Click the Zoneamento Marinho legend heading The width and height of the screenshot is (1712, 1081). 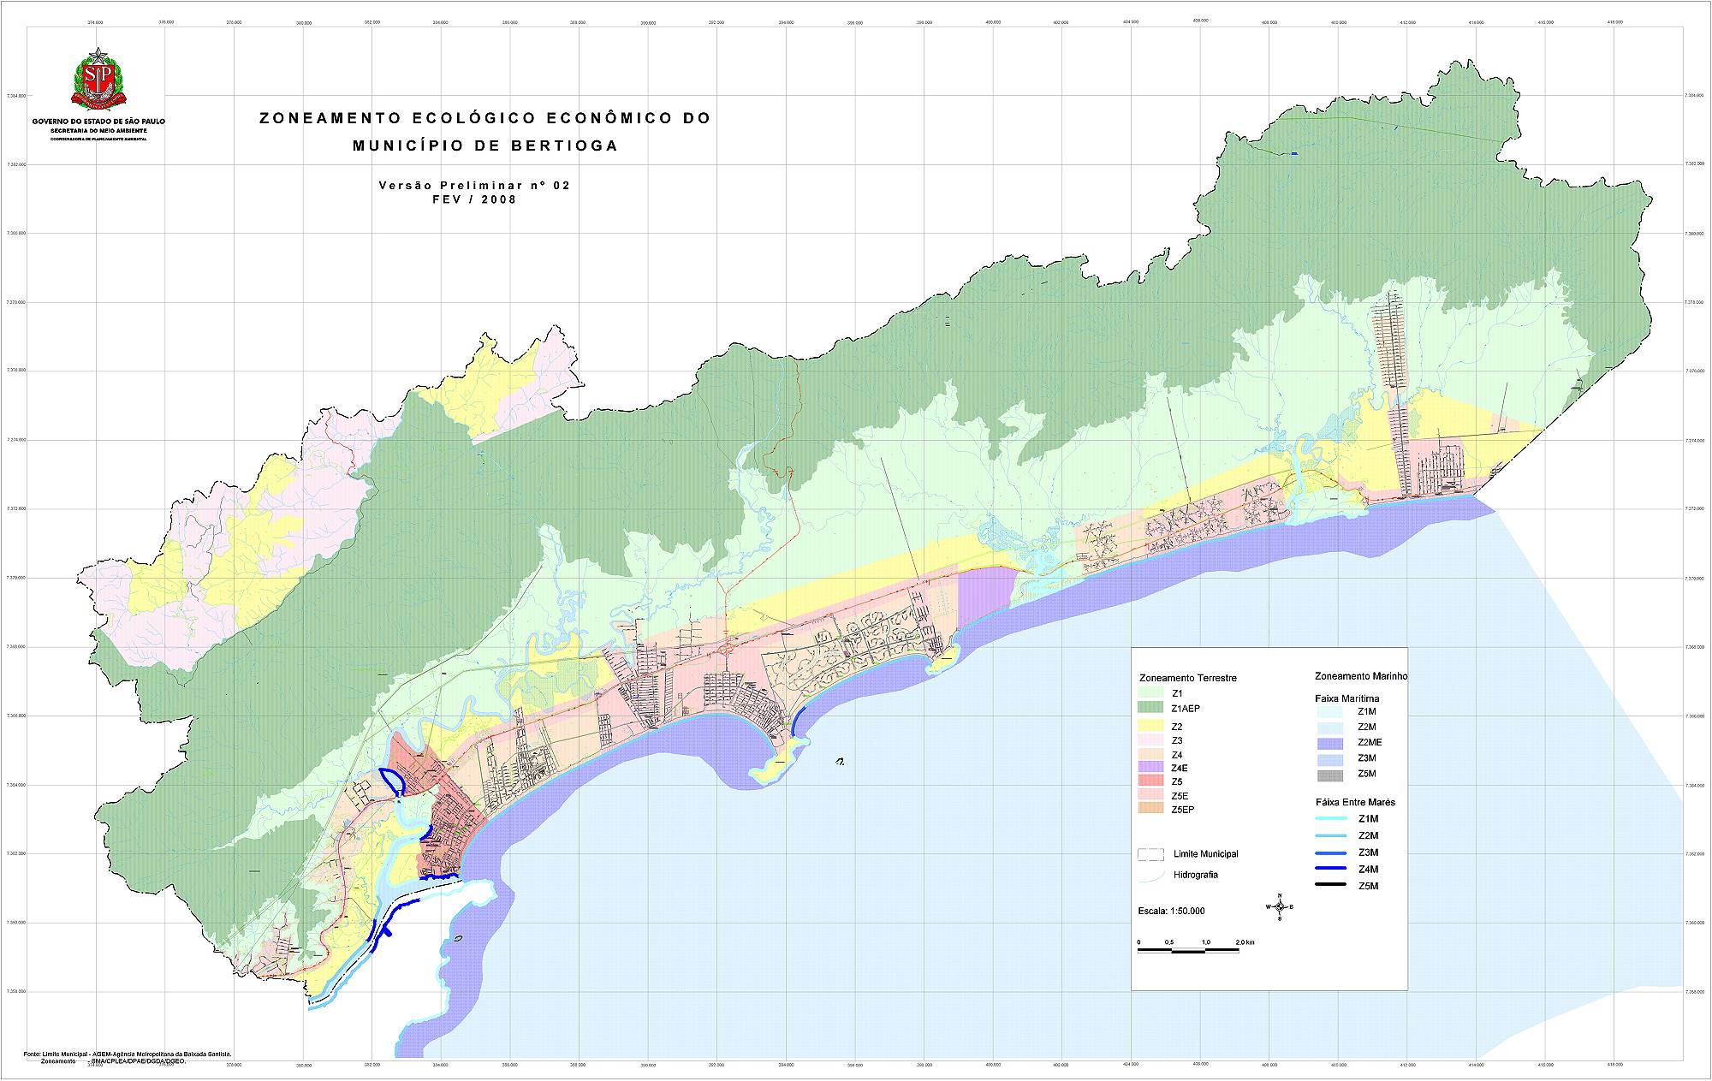coord(1361,675)
